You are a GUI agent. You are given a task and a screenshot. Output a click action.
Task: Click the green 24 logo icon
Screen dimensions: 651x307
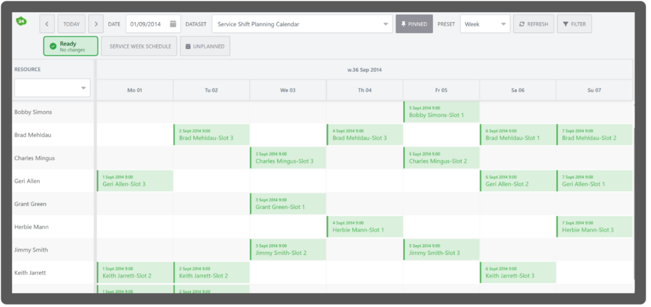[21, 21]
